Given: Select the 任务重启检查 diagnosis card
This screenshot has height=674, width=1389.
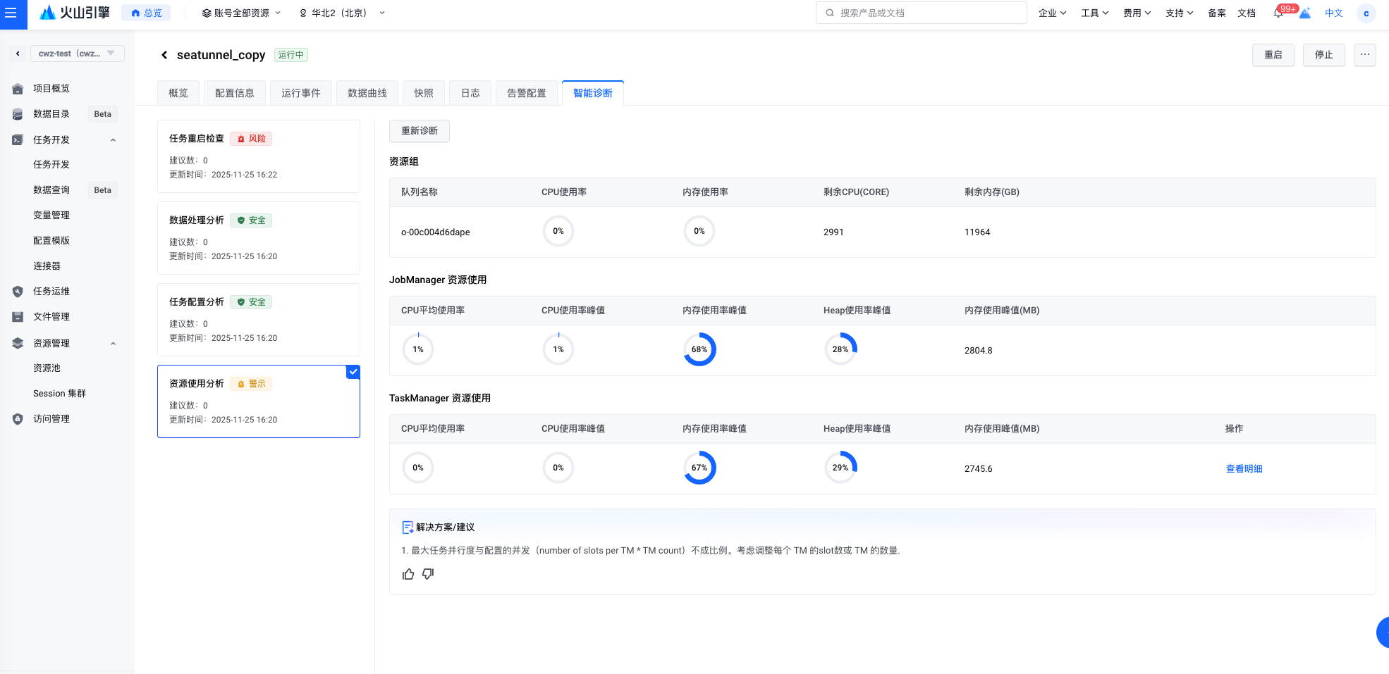Looking at the screenshot, I should coord(258,156).
